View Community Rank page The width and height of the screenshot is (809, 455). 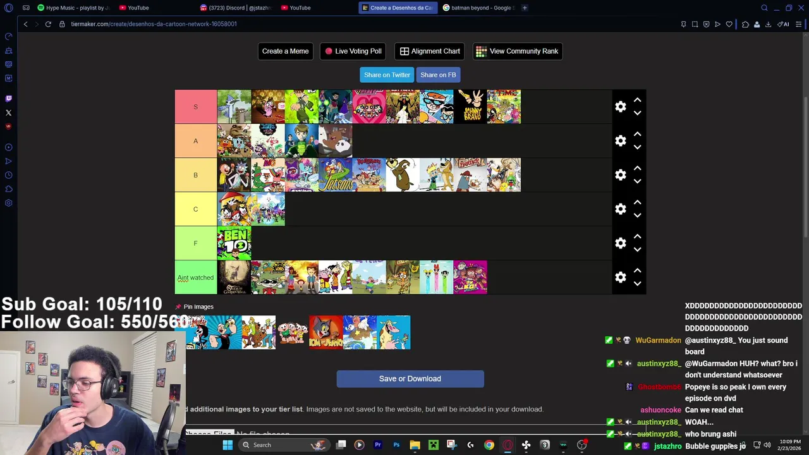click(517, 51)
